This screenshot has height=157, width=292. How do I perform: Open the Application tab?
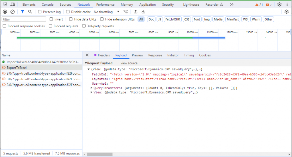[x=147, y=5]
